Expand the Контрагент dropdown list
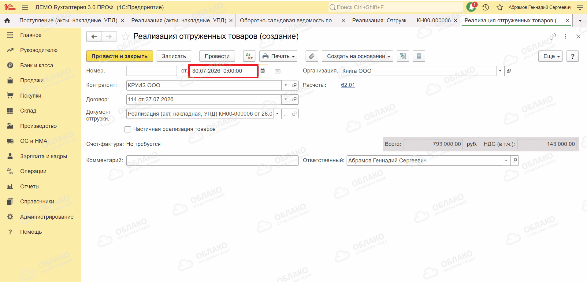 coord(286,85)
